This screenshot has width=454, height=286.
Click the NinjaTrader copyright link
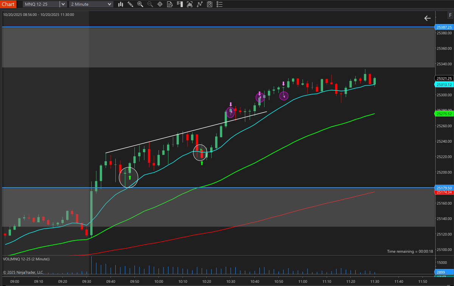click(23, 272)
